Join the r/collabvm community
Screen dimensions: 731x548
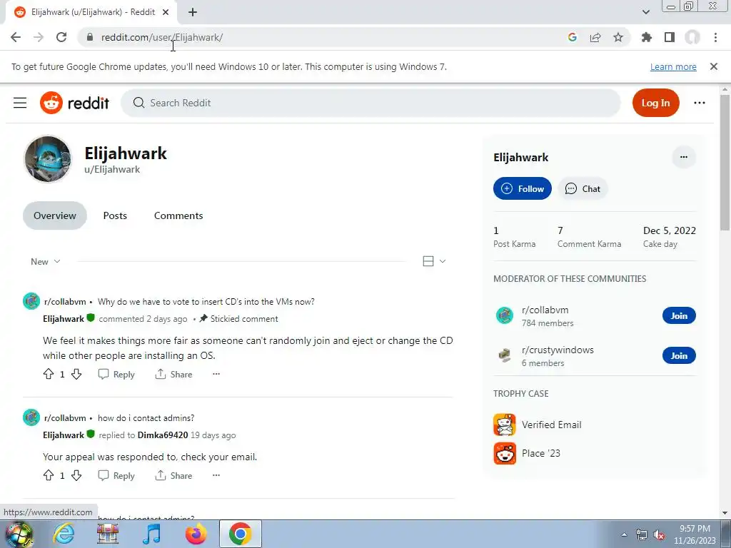pyautogui.click(x=679, y=315)
